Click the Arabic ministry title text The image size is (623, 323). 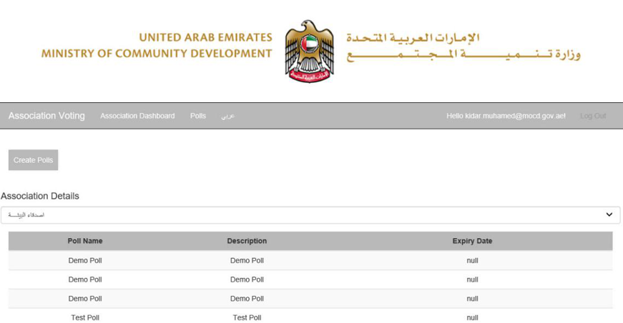tap(463, 46)
